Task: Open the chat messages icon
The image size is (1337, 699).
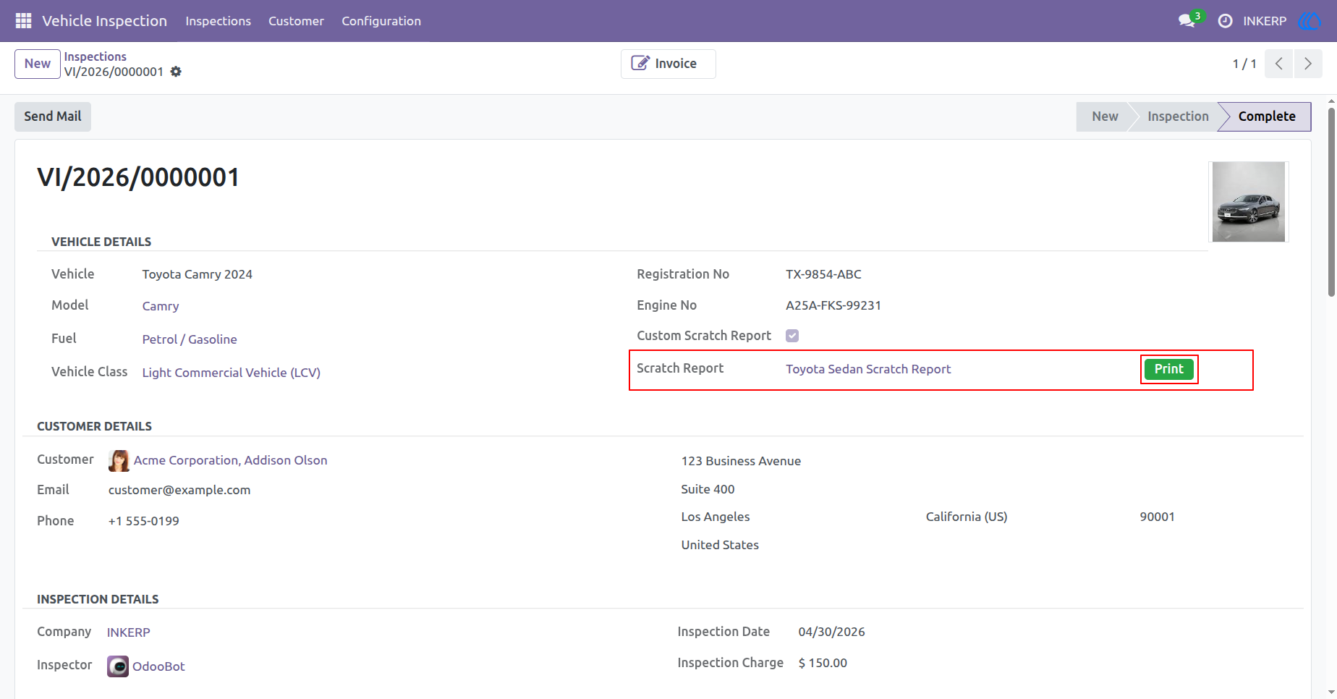Action: 1187,21
